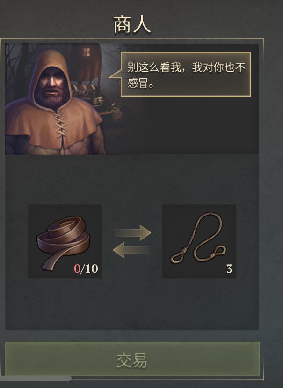The width and height of the screenshot is (283, 388).
Task: Click the rope quantity number 3
Action: (x=229, y=269)
